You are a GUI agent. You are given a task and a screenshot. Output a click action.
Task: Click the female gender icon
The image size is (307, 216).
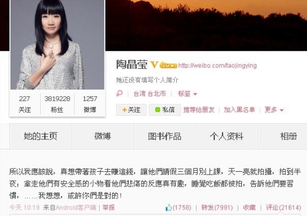pos(120,94)
